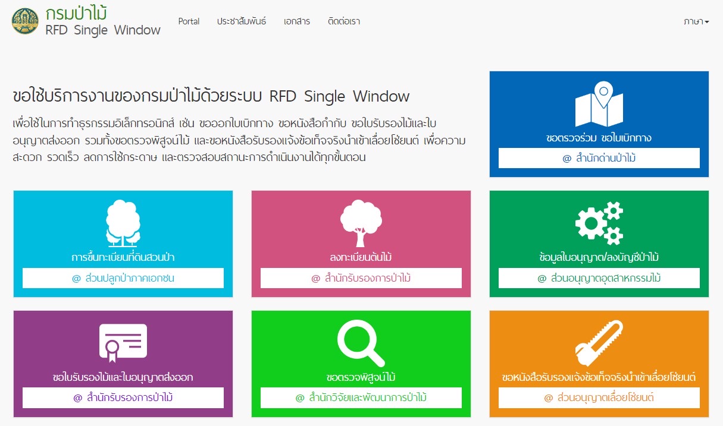Click the ลงทะเบียนต้นไม้ card title
The image size is (723, 426).
(x=361, y=257)
